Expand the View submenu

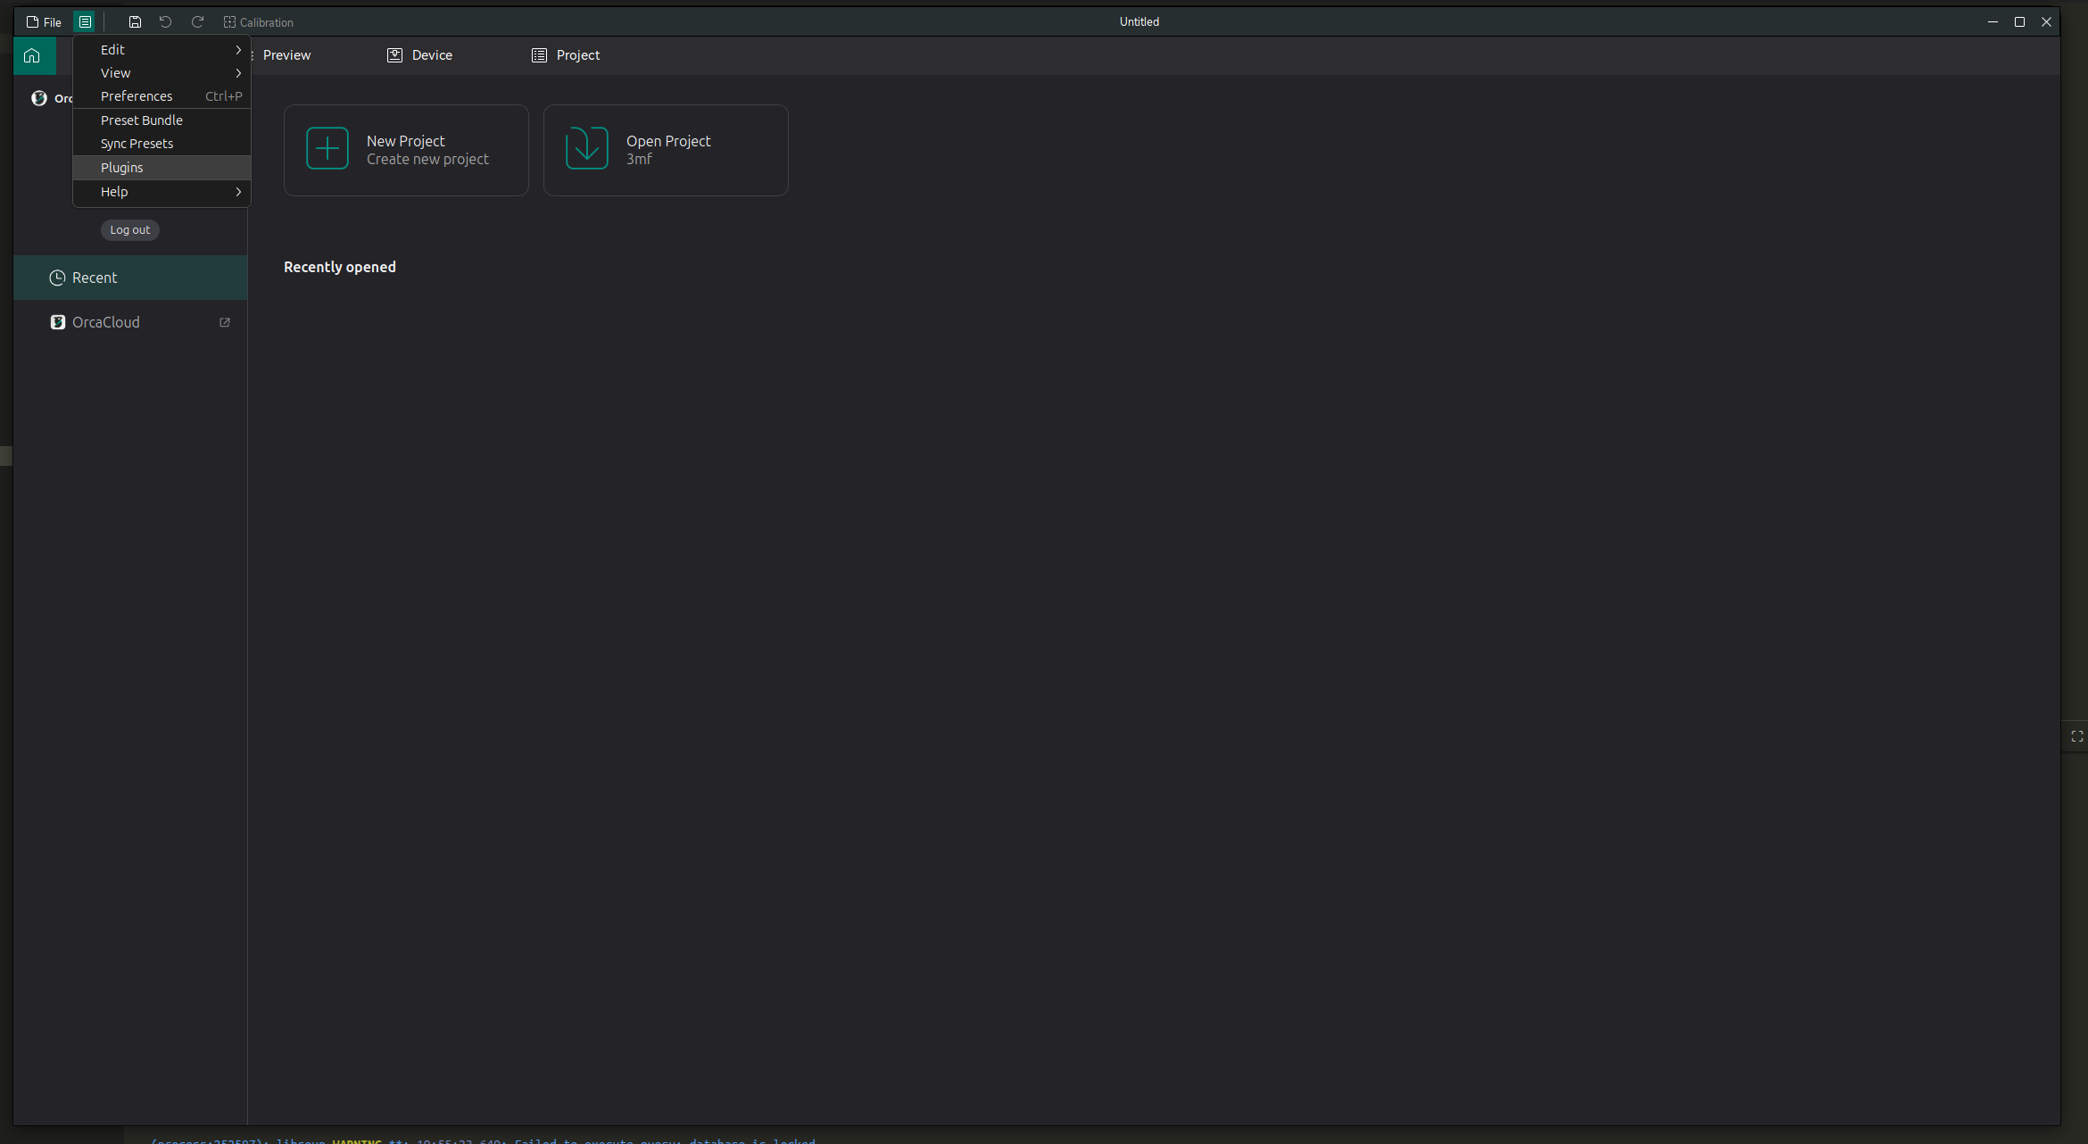(162, 72)
